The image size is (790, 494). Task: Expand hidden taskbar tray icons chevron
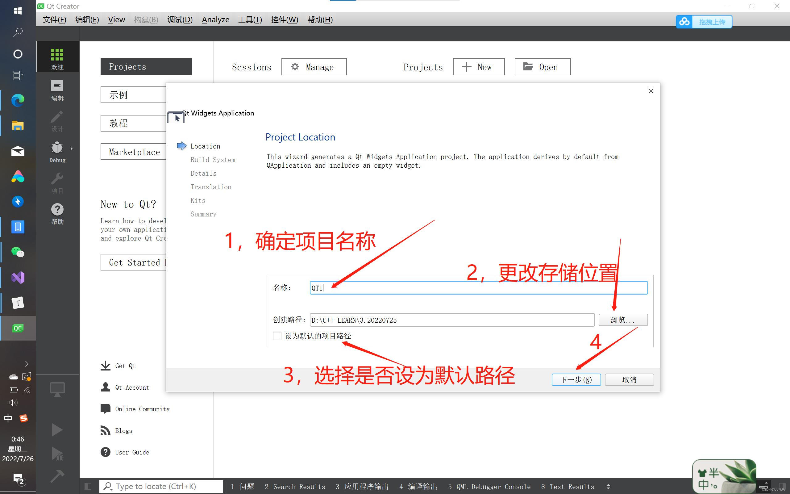(x=27, y=364)
